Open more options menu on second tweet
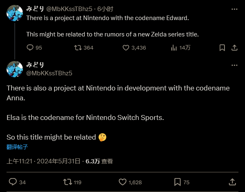This screenshot has width=245, height=192. click(234, 65)
